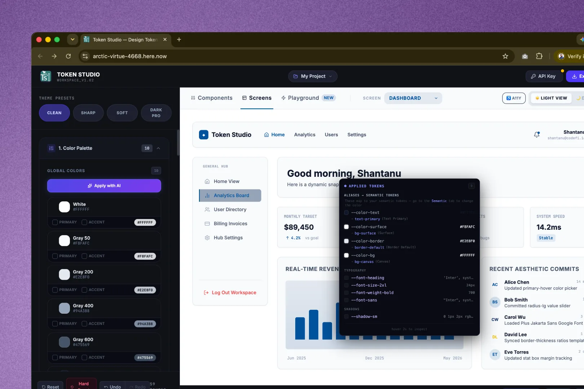584x389 pixels.
Task: Click the AC avatar for Alice Chen
Action: (495, 285)
